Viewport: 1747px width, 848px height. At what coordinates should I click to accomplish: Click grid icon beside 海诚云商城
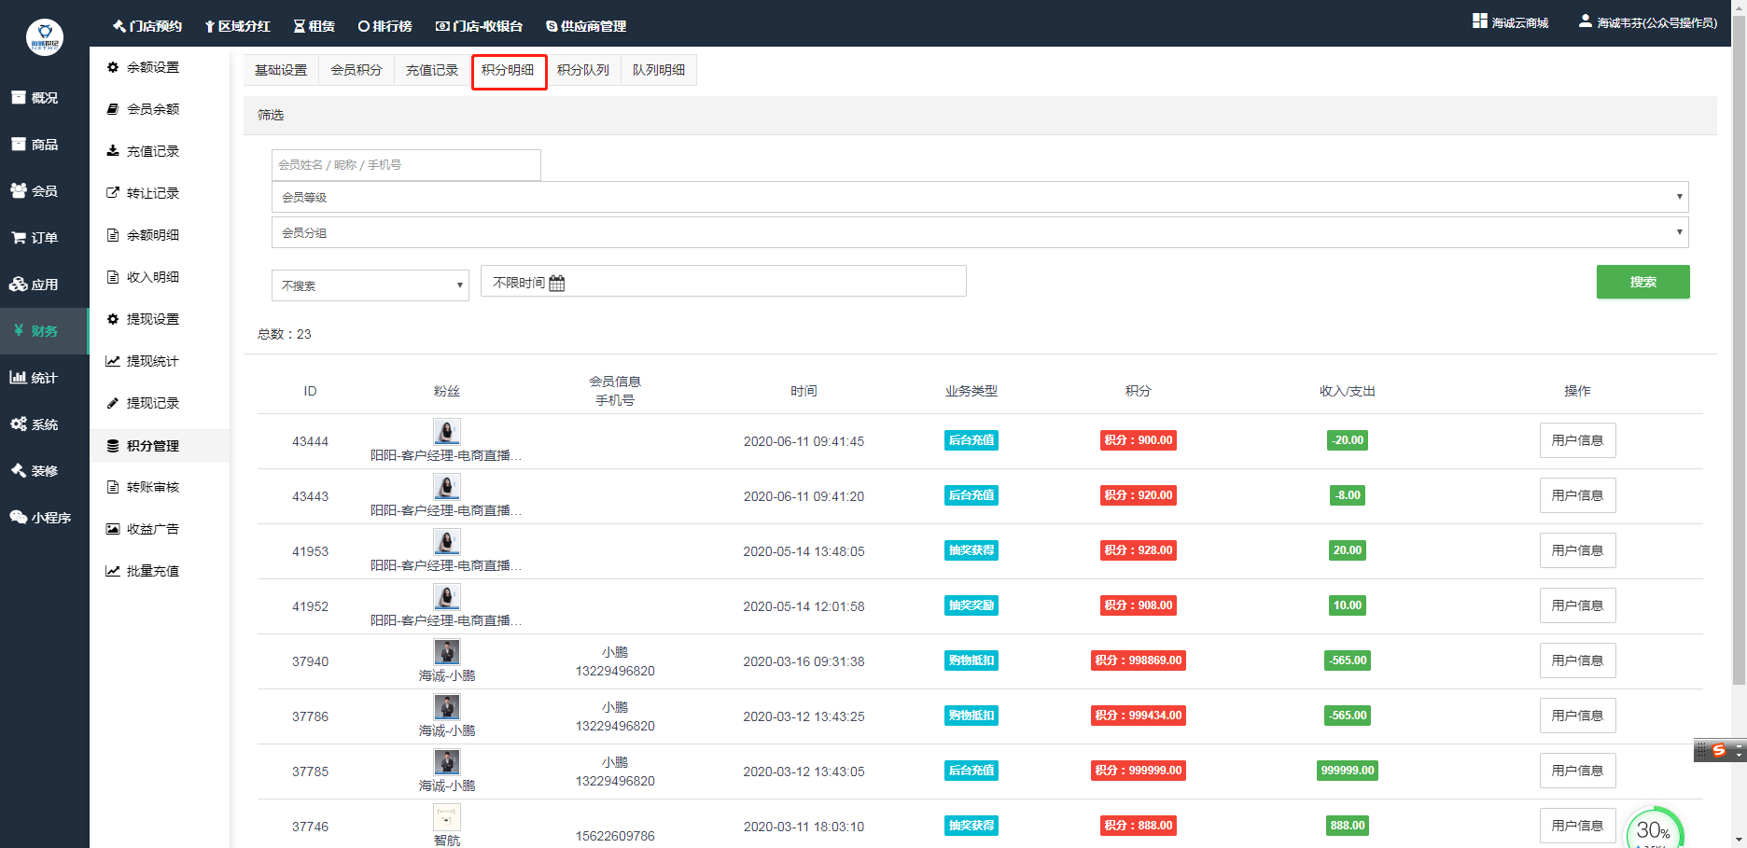click(x=1480, y=21)
